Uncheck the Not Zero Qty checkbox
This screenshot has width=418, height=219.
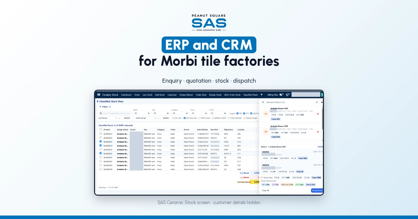(184, 118)
